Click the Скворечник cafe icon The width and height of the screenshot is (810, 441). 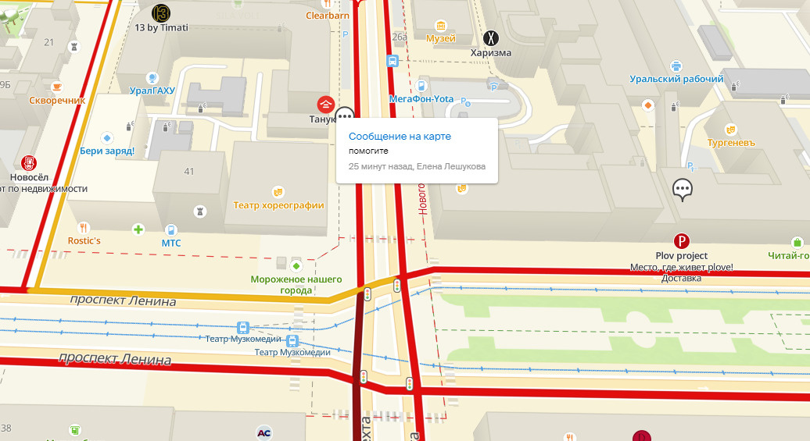(57, 87)
